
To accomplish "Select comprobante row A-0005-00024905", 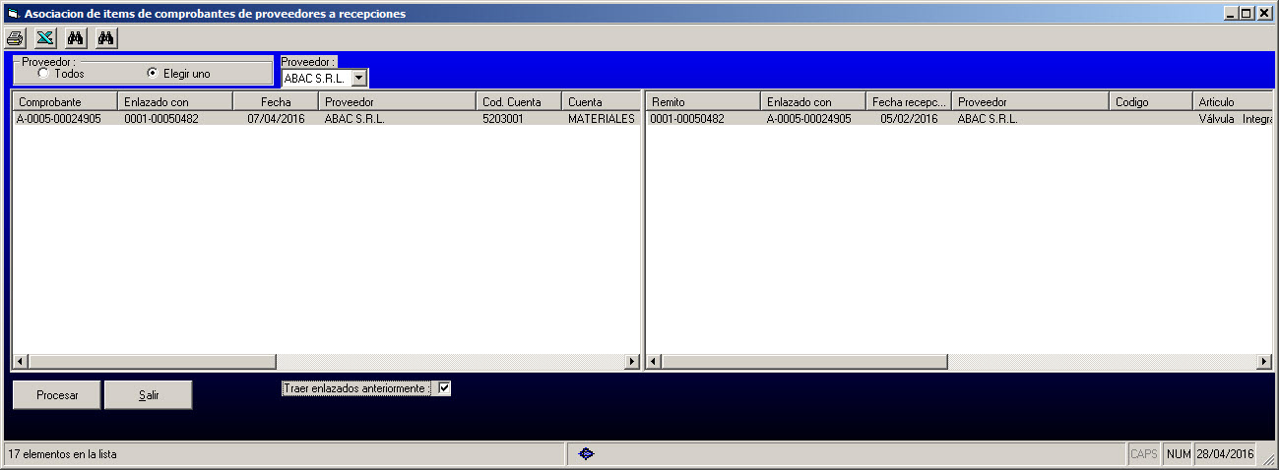I will pyautogui.click(x=59, y=119).
